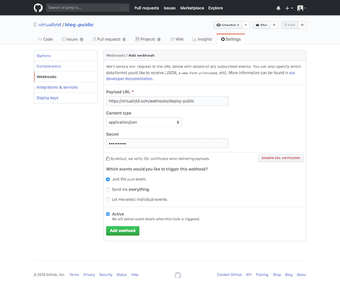Go to Explore in the header
The image size is (340, 293).
215,8
